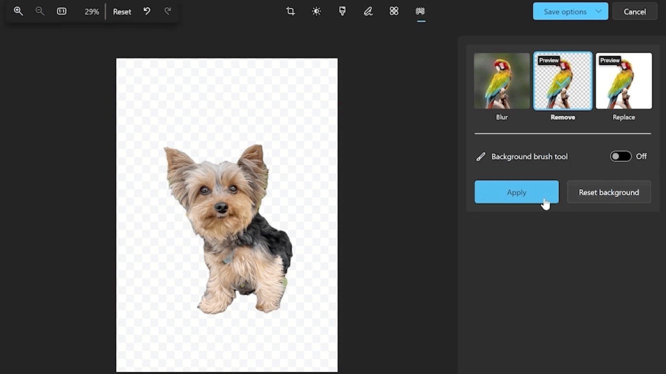
Task: Click the redo arrow icon
Action: click(167, 11)
